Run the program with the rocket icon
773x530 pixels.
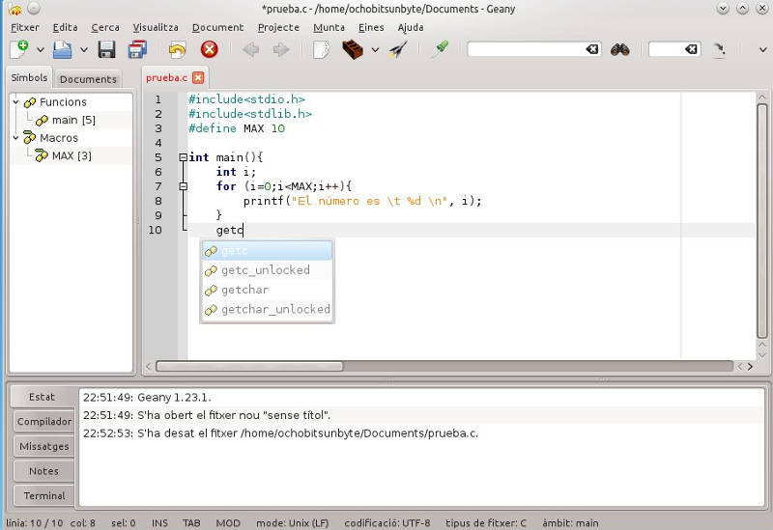click(x=398, y=49)
